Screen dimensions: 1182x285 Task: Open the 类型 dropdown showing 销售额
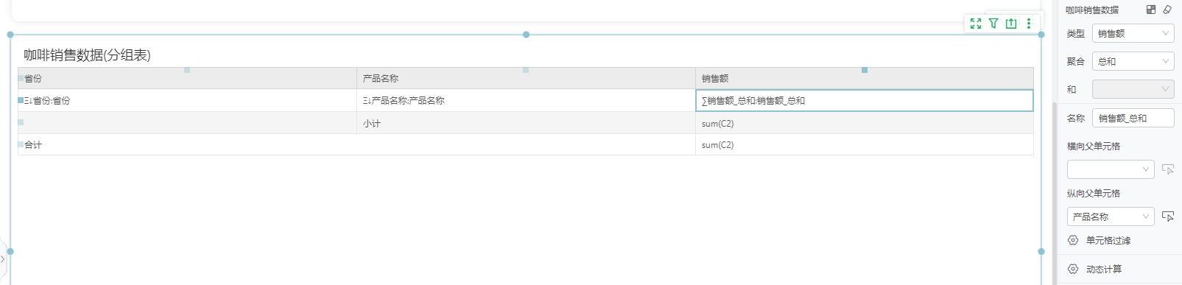click(1133, 33)
